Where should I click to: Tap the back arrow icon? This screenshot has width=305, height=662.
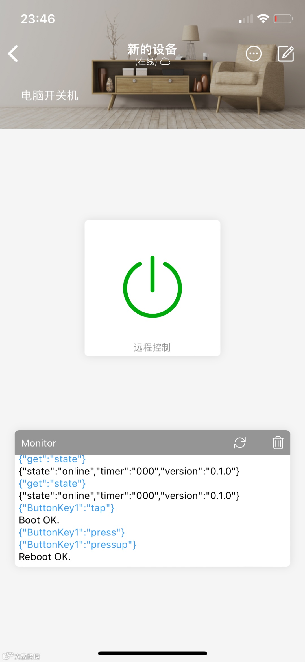13,53
